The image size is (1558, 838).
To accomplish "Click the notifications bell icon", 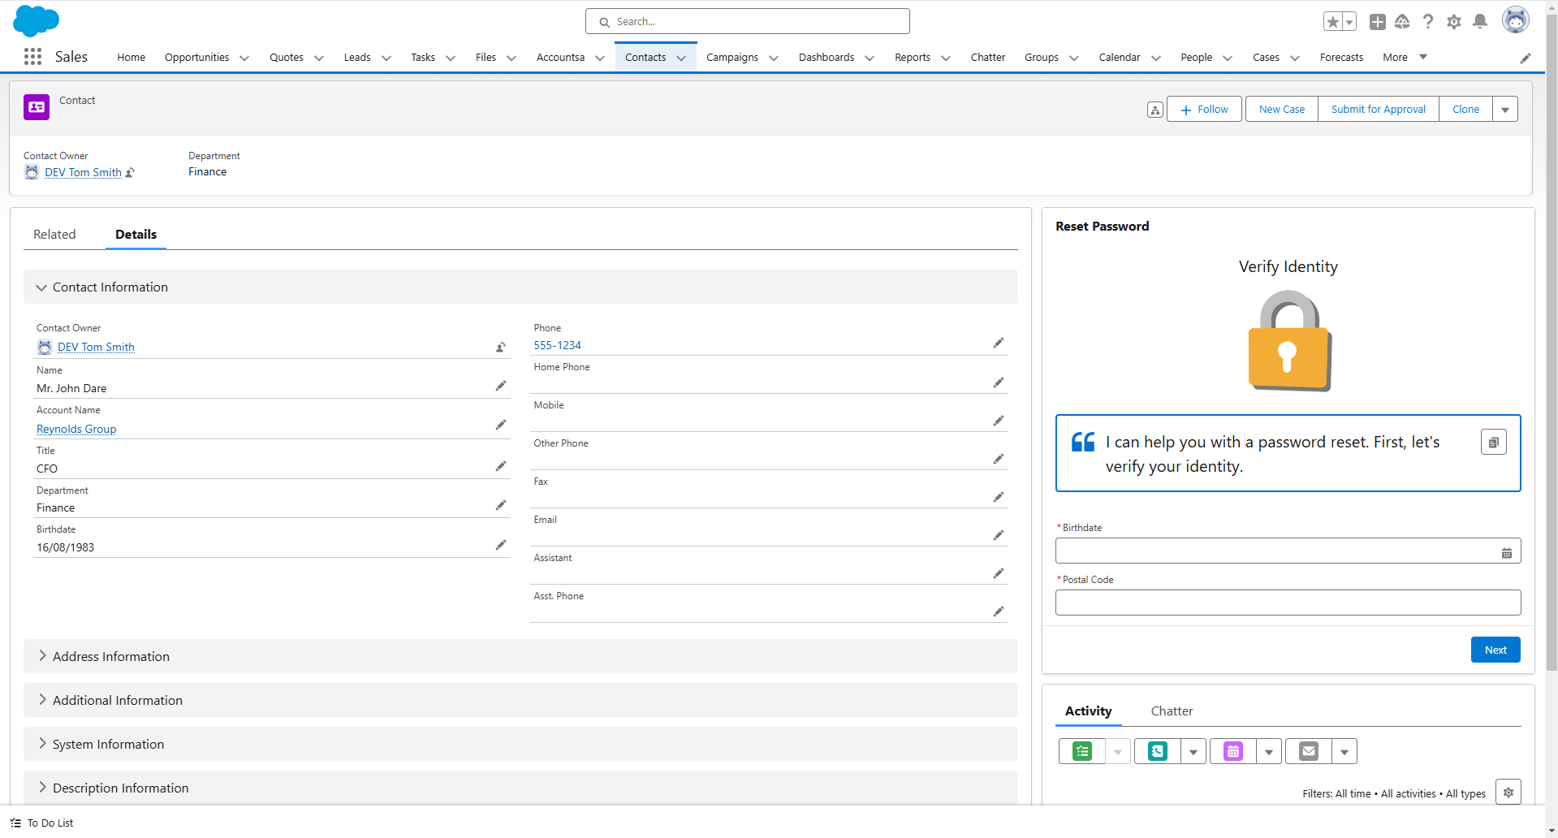I will tap(1480, 22).
